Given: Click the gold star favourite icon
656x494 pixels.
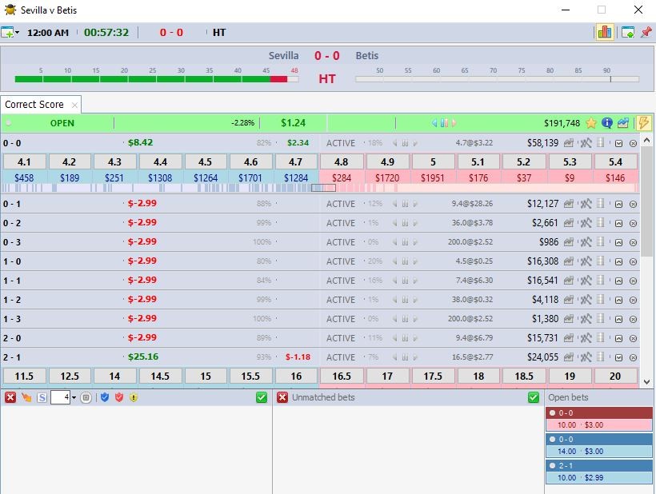Looking at the screenshot, I should tap(591, 123).
